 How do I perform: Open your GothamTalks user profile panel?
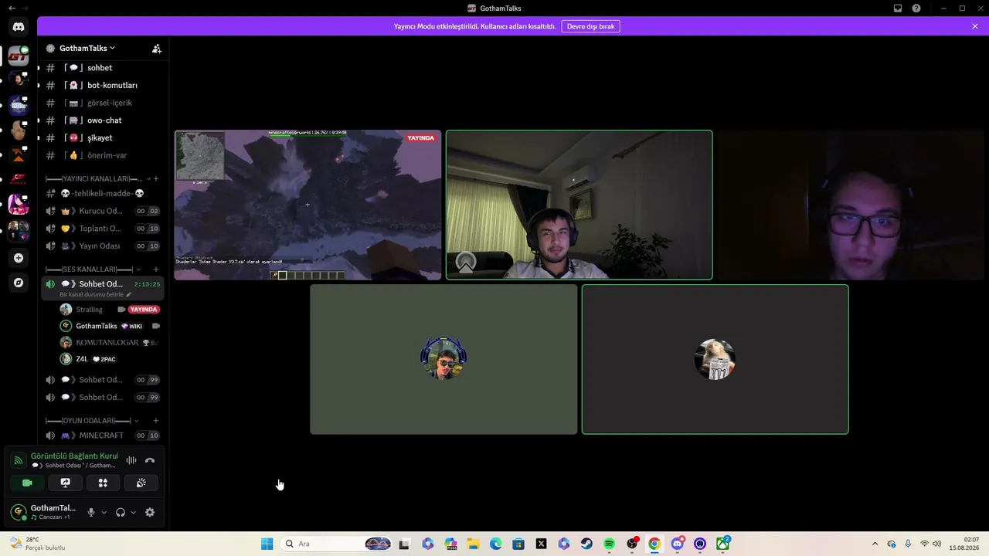pyautogui.click(x=46, y=512)
